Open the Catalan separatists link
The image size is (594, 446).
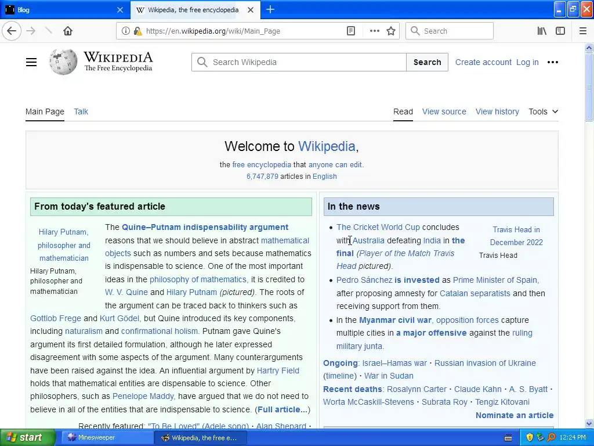[475, 293]
